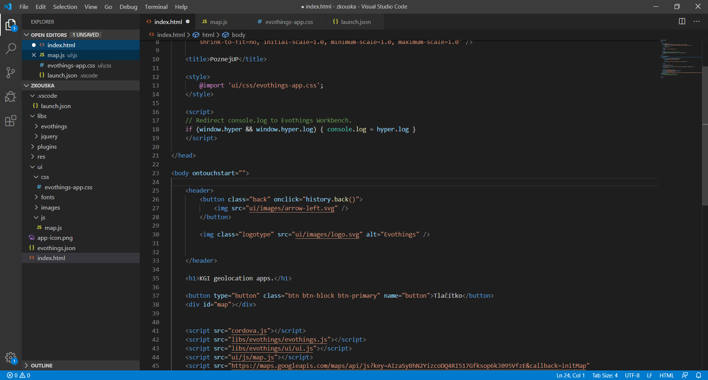This screenshot has height=380, width=708.
Task: Collapse the ZKOUSKA project folder section
Action: tap(26, 85)
